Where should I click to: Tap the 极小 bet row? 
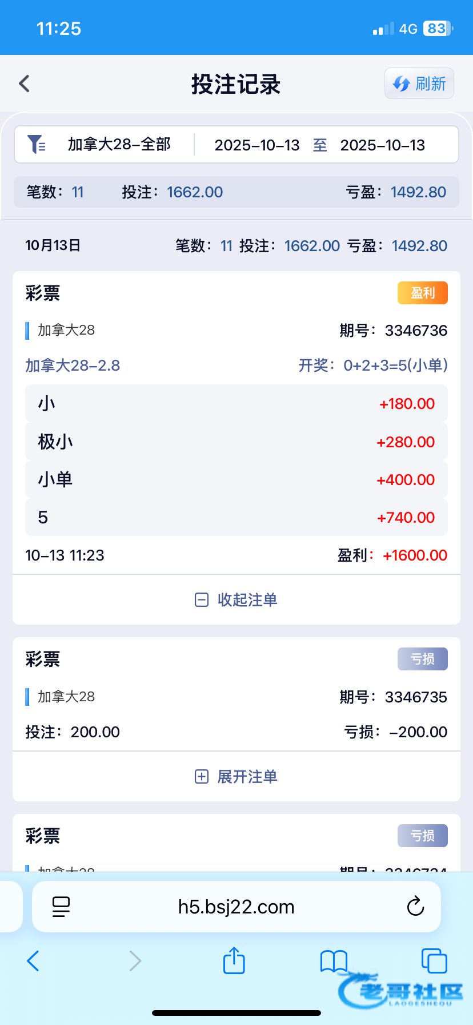tap(236, 442)
